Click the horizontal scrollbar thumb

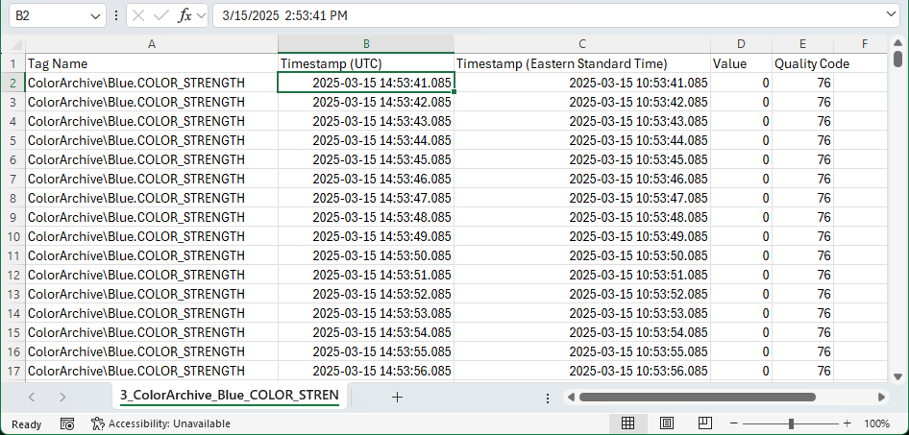697,397
